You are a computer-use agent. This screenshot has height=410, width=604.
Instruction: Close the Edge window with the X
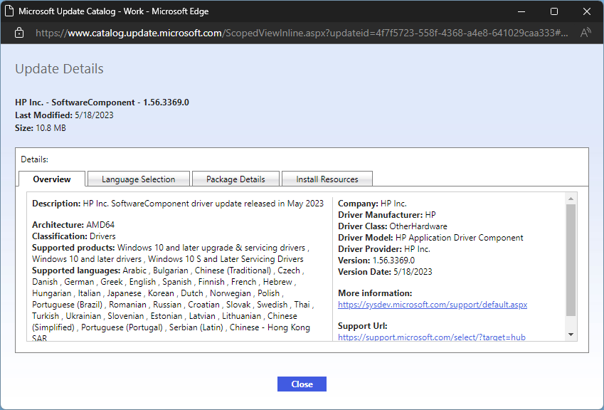tap(586, 11)
